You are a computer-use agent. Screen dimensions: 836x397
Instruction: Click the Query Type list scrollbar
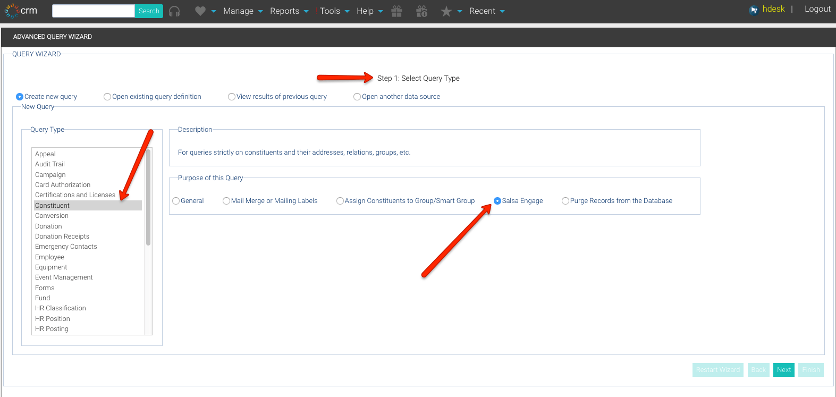pyautogui.click(x=148, y=197)
